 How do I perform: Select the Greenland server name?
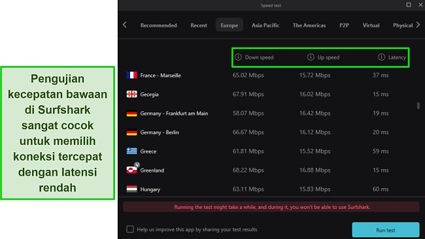coord(152,170)
